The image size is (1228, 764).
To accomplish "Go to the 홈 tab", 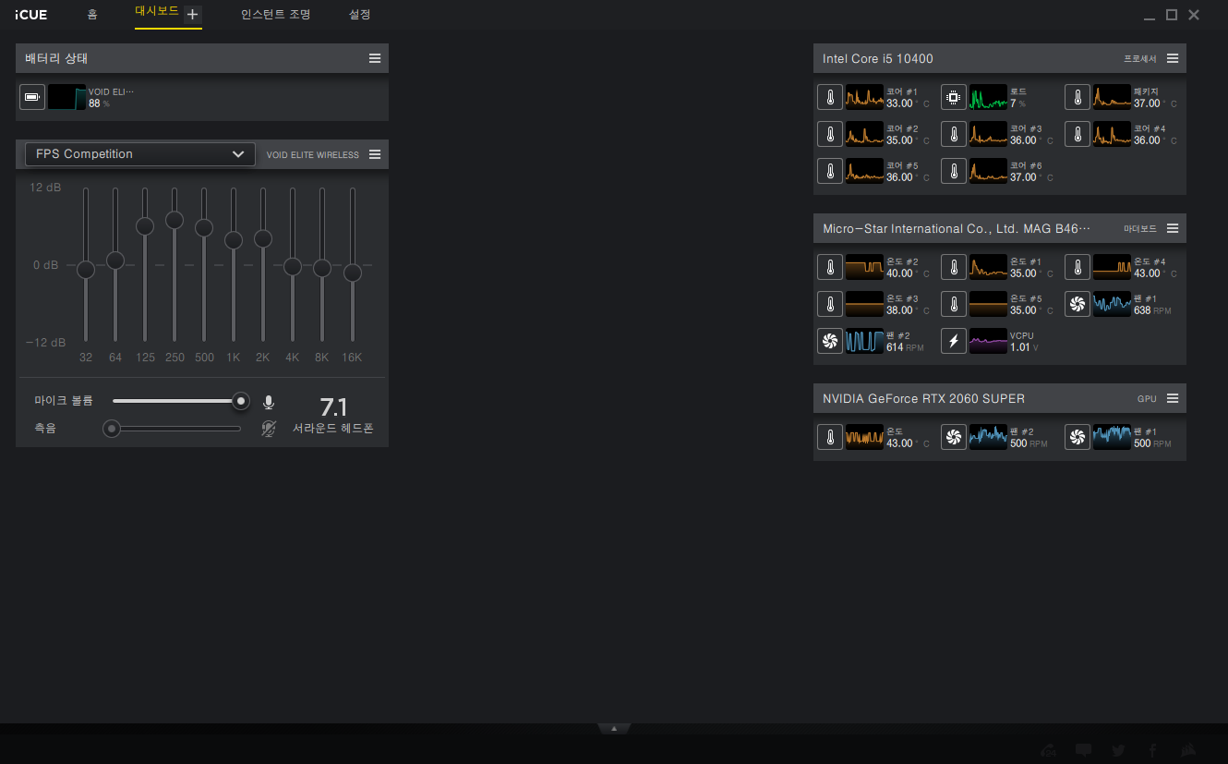I will point(92,15).
